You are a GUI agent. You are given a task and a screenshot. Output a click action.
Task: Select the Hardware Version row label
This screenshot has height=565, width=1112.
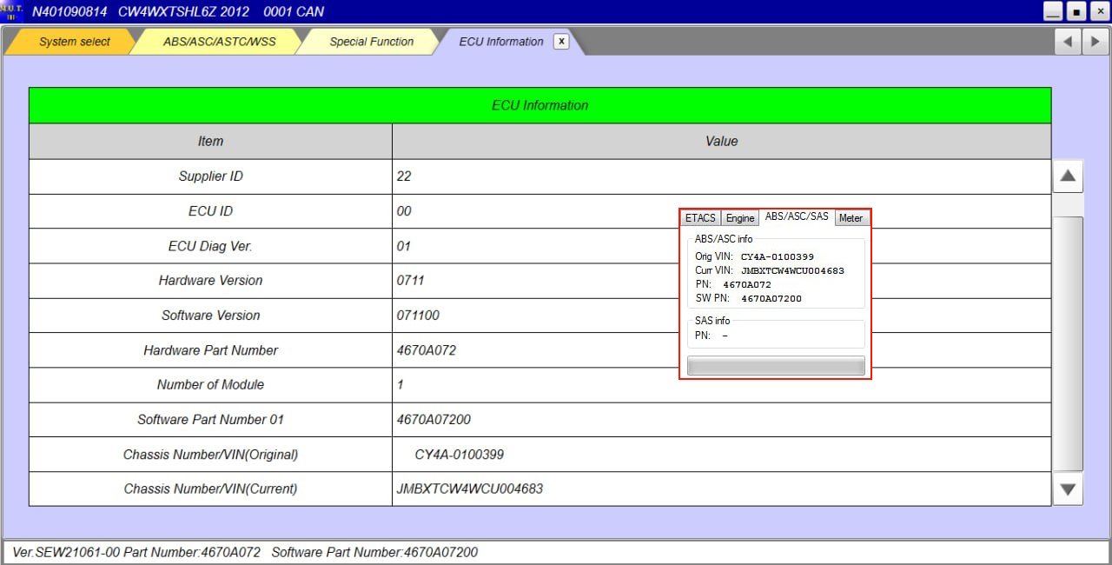pos(210,281)
